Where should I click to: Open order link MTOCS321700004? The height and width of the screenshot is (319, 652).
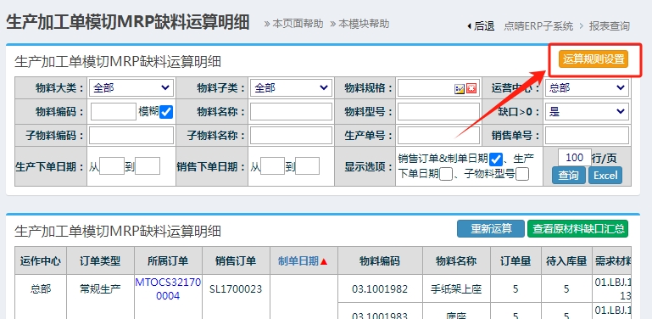pos(168,289)
